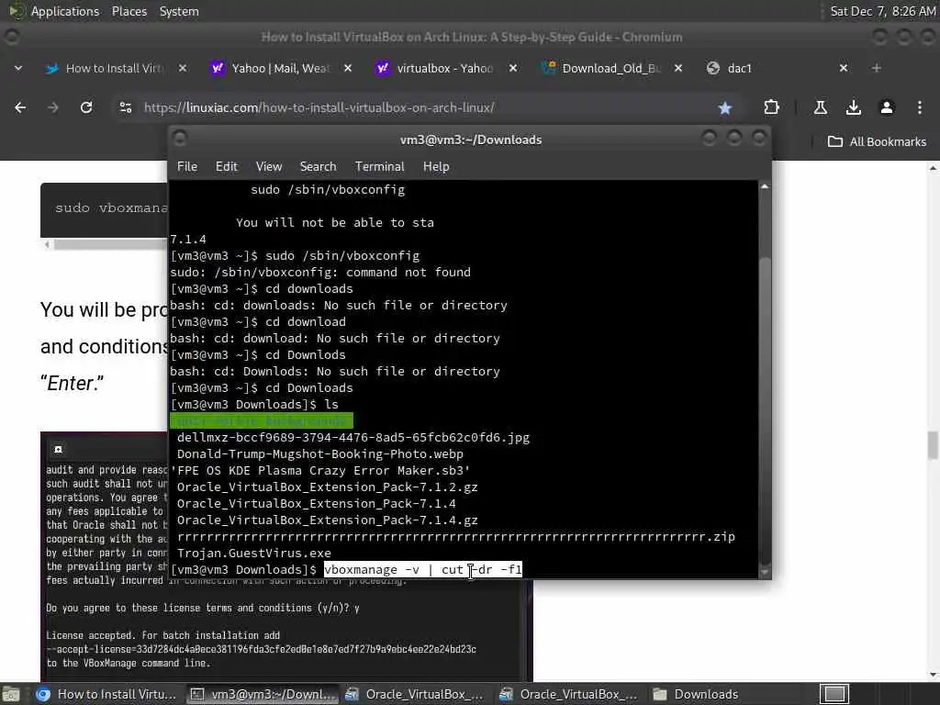
Task: Open the terminal window menu icon
Action: tap(179, 139)
